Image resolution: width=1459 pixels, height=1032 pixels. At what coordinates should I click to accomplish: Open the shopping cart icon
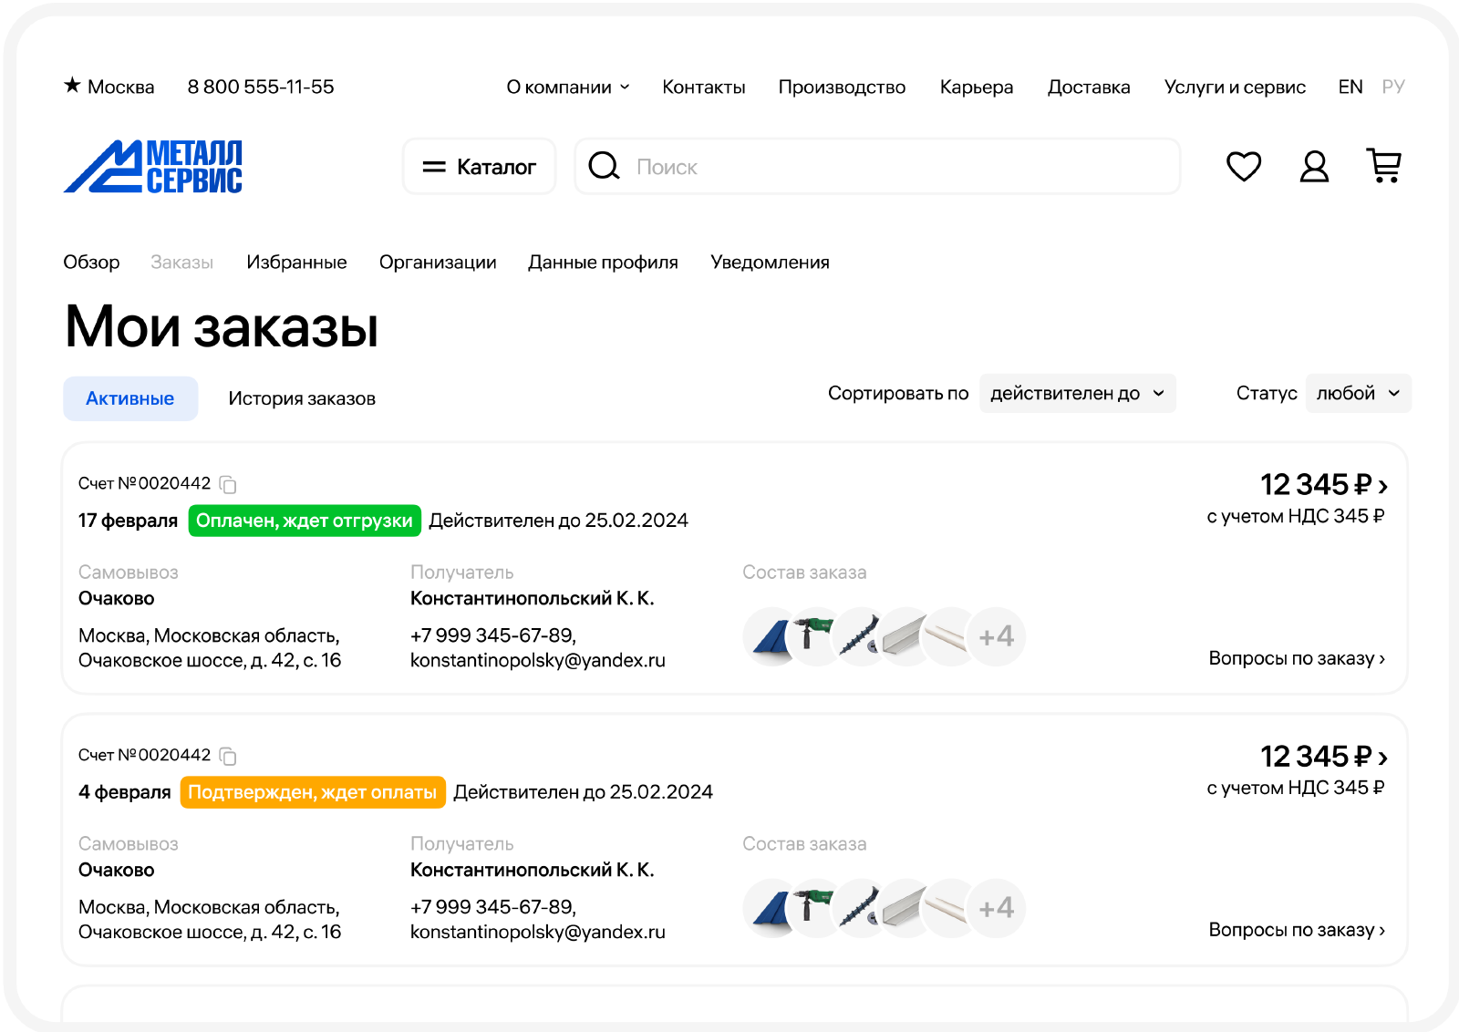[x=1384, y=166]
